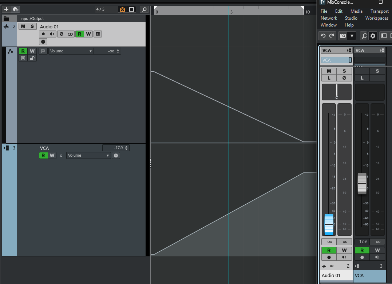Viewport: 392px width, 284px height.
Task: Open Volume parameter dropdown on Audio 01 automation lane
Action: pos(71,51)
